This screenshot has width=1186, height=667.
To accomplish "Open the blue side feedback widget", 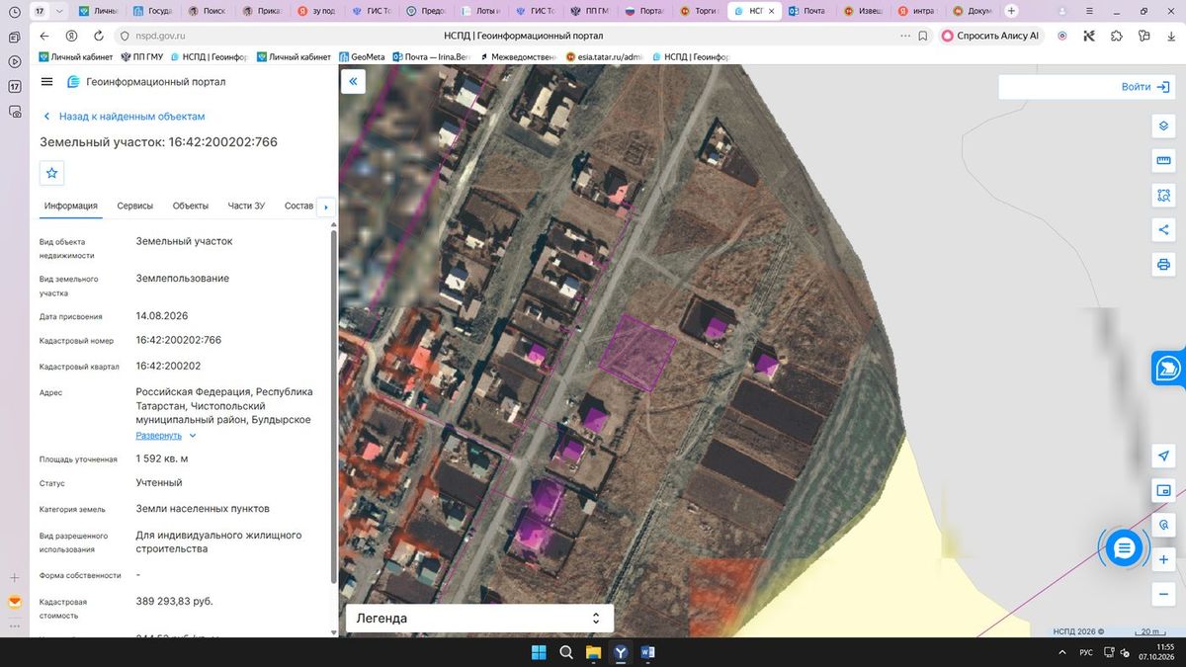I will tap(1169, 368).
